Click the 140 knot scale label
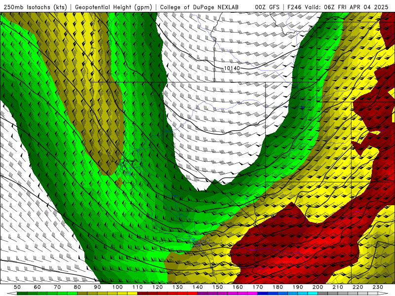 tap(197, 287)
